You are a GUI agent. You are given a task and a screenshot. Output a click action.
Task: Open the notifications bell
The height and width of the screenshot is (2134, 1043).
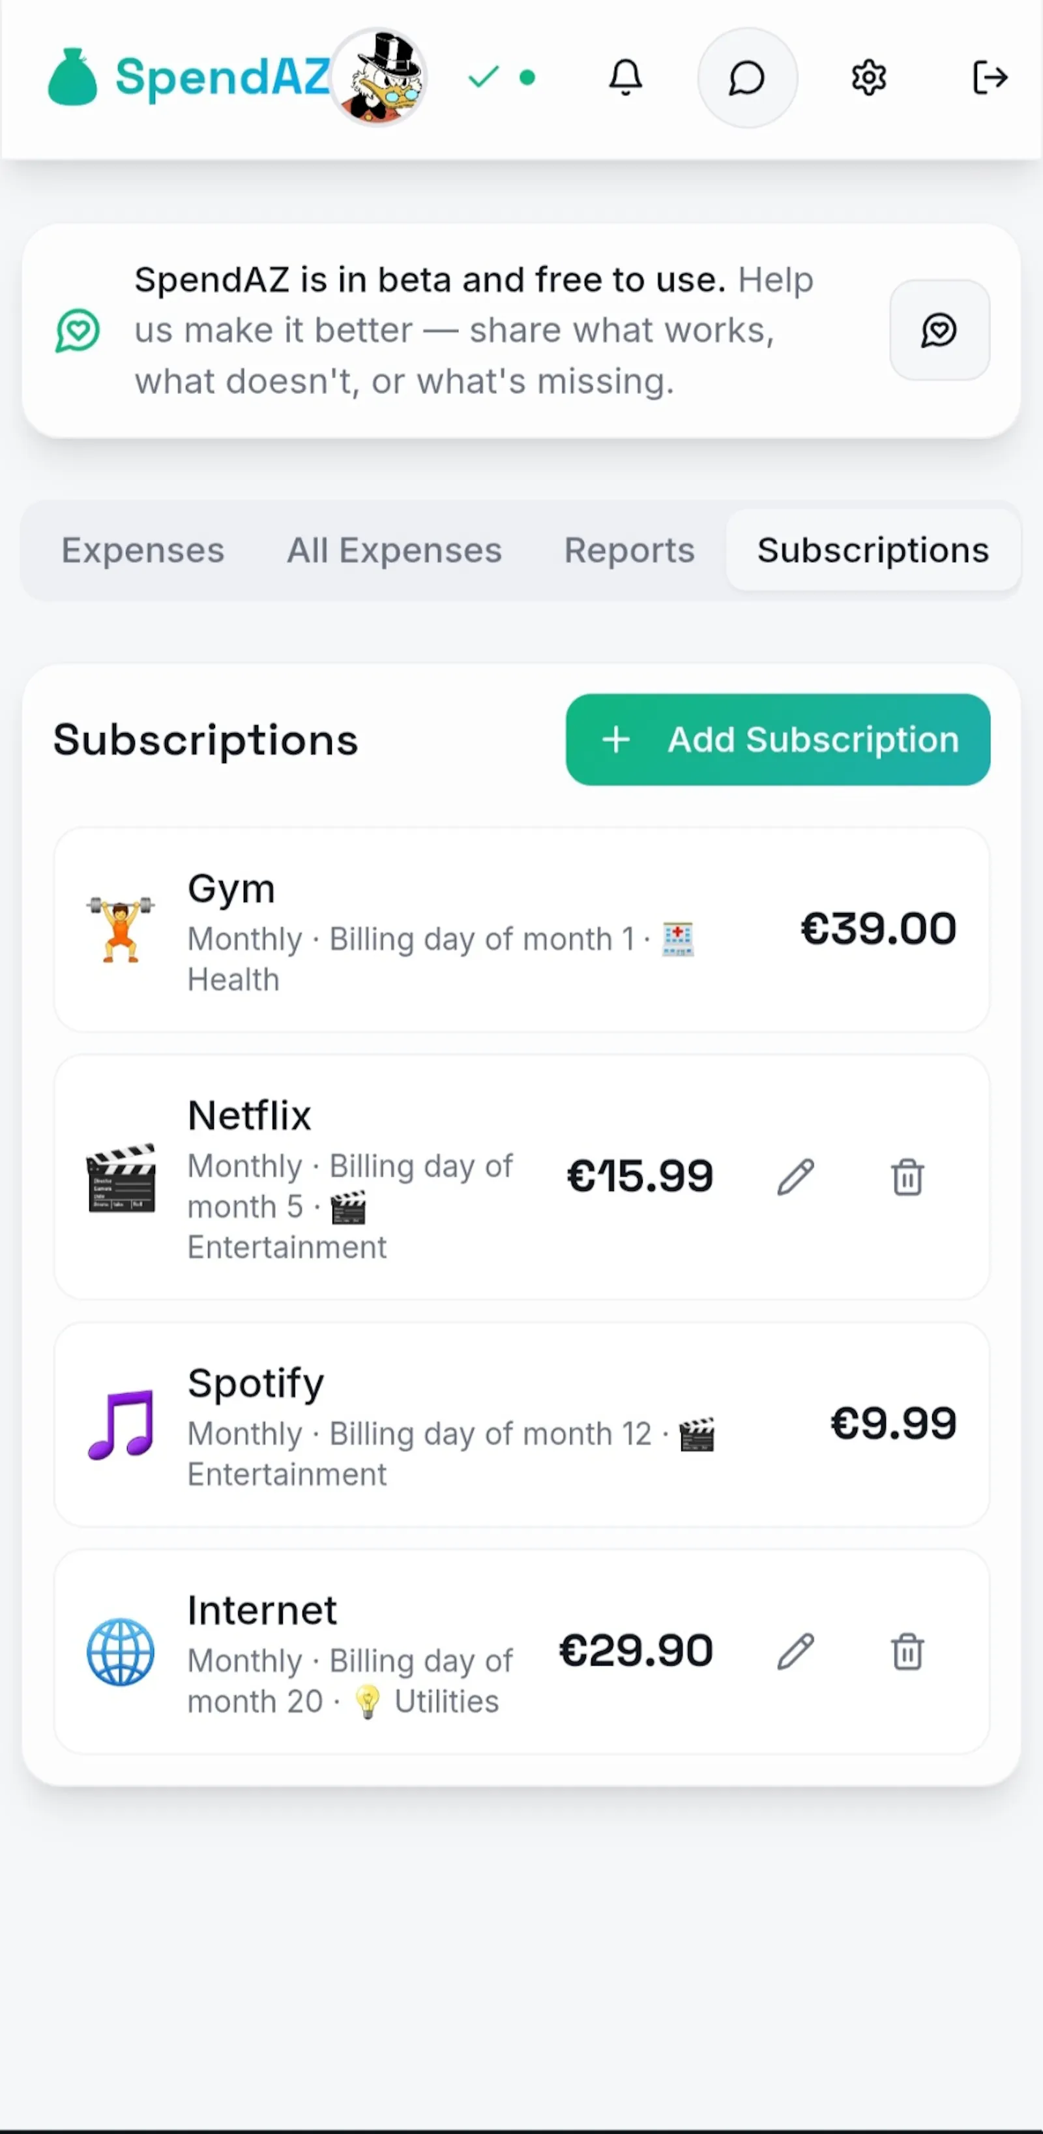[625, 78]
